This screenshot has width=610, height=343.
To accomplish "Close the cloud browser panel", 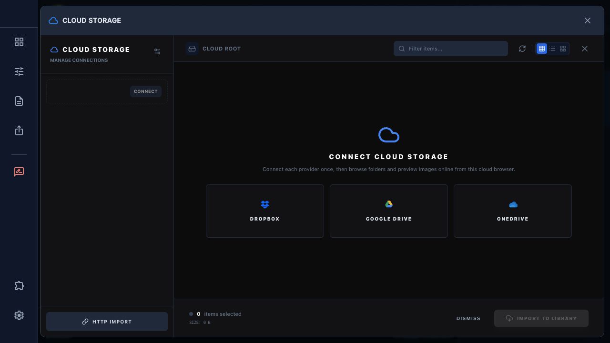I will click(585, 49).
